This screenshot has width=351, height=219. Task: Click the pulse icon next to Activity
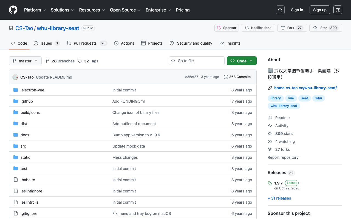point(270,126)
